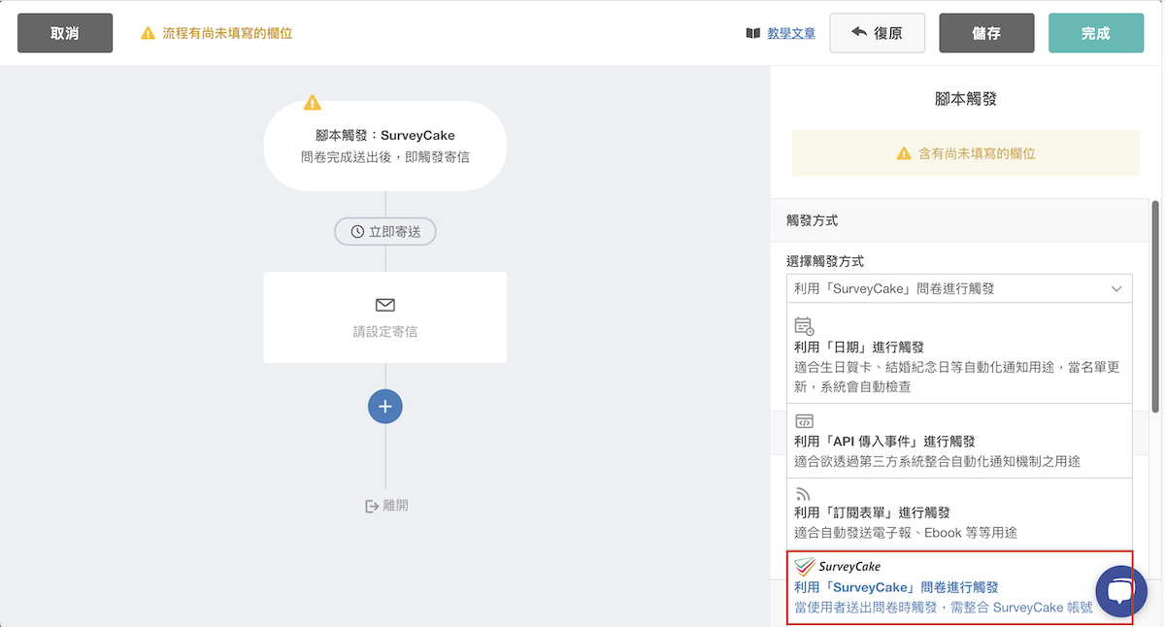Choose 利用「訂閱表單」進行觸發 option
The width and height of the screenshot is (1165, 627).
click(x=959, y=513)
